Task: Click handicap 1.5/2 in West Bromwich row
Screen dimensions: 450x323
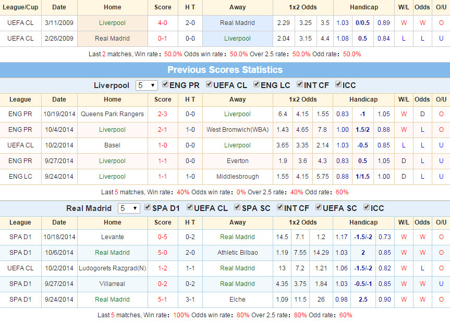Action: [362, 130]
